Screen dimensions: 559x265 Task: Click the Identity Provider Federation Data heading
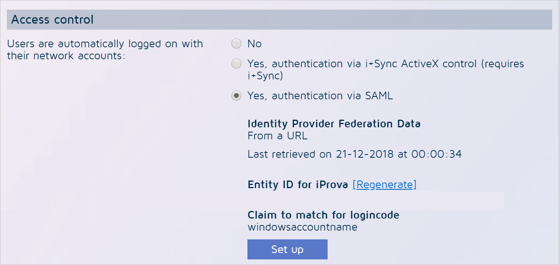point(334,124)
